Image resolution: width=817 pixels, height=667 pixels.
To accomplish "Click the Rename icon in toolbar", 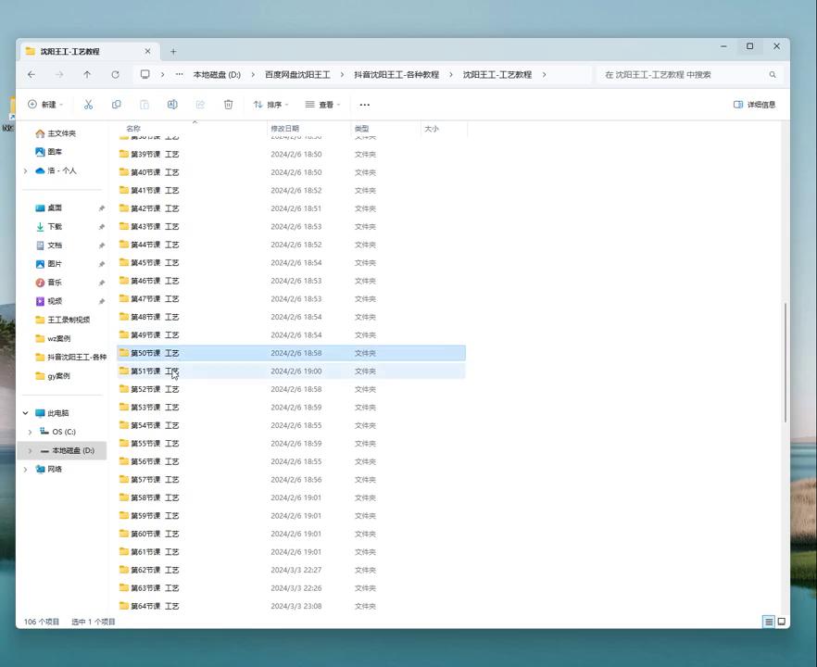I will [x=172, y=105].
